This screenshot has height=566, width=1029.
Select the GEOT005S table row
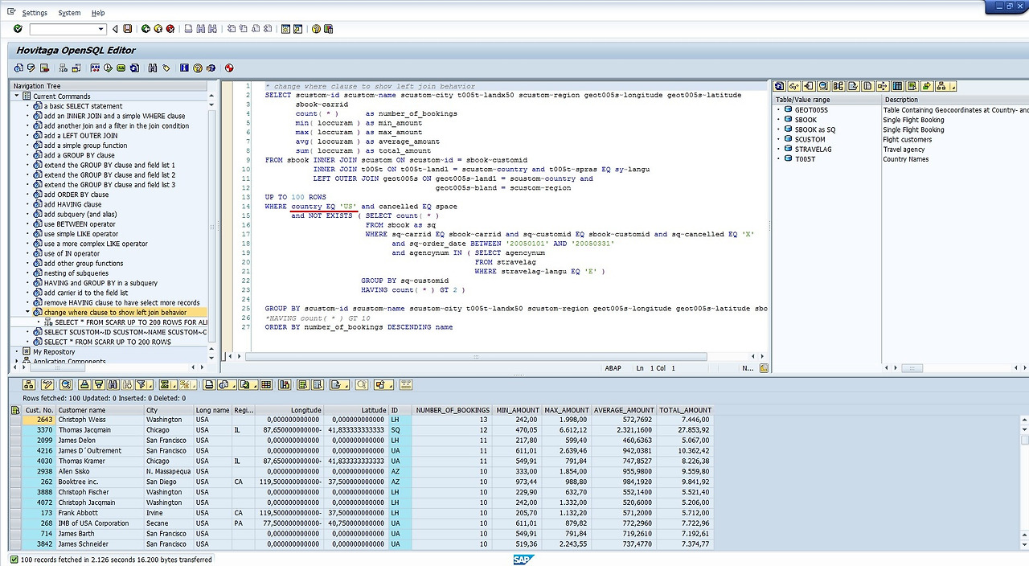coord(811,109)
